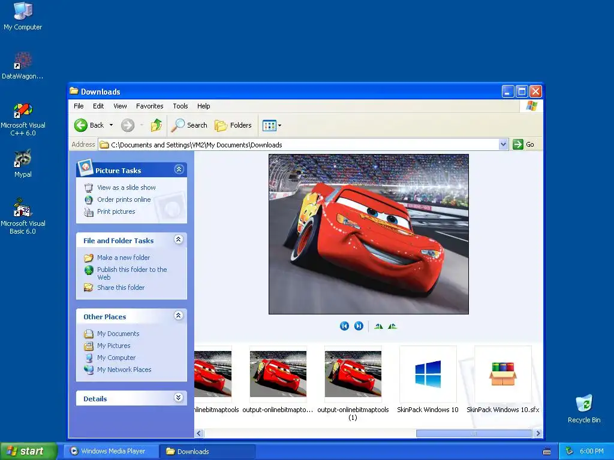Click the filmstrip scrollbar right arrow
Image resolution: width=614 pixels, height=460 pixels.
pos(538,434)
